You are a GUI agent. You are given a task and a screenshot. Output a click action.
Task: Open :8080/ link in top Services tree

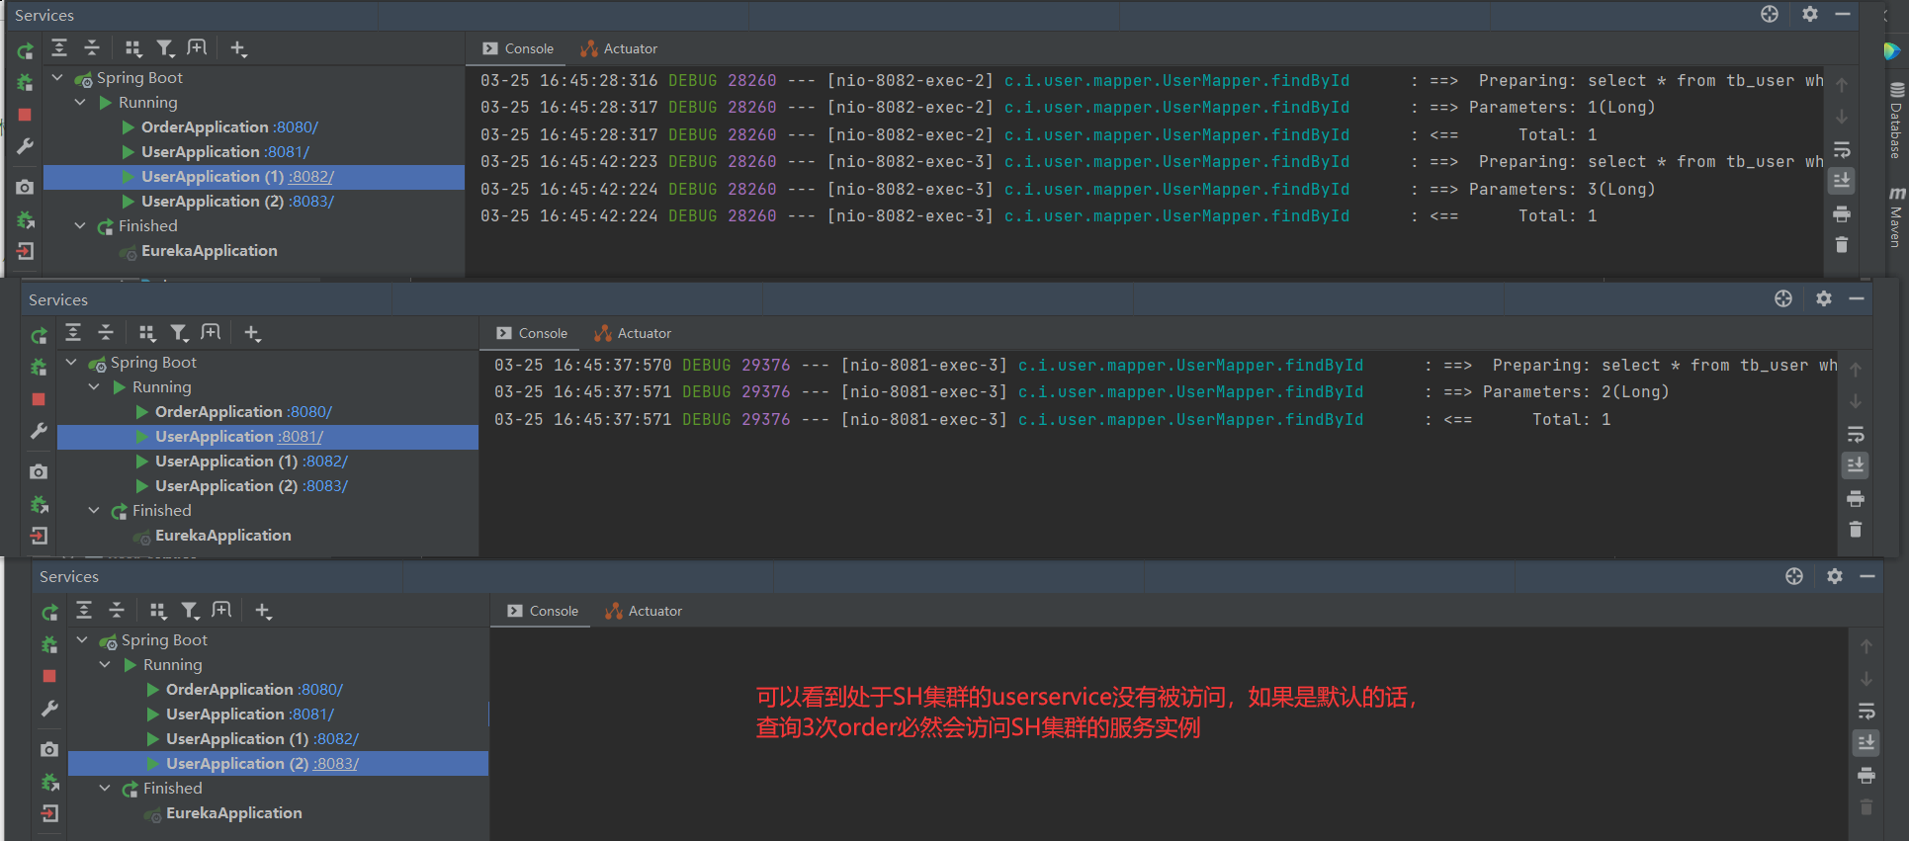point(296,127)
